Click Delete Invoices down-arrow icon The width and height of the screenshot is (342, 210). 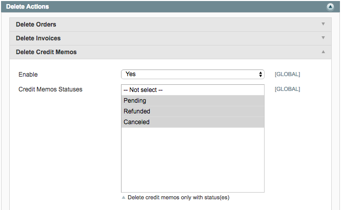(323, 38)
